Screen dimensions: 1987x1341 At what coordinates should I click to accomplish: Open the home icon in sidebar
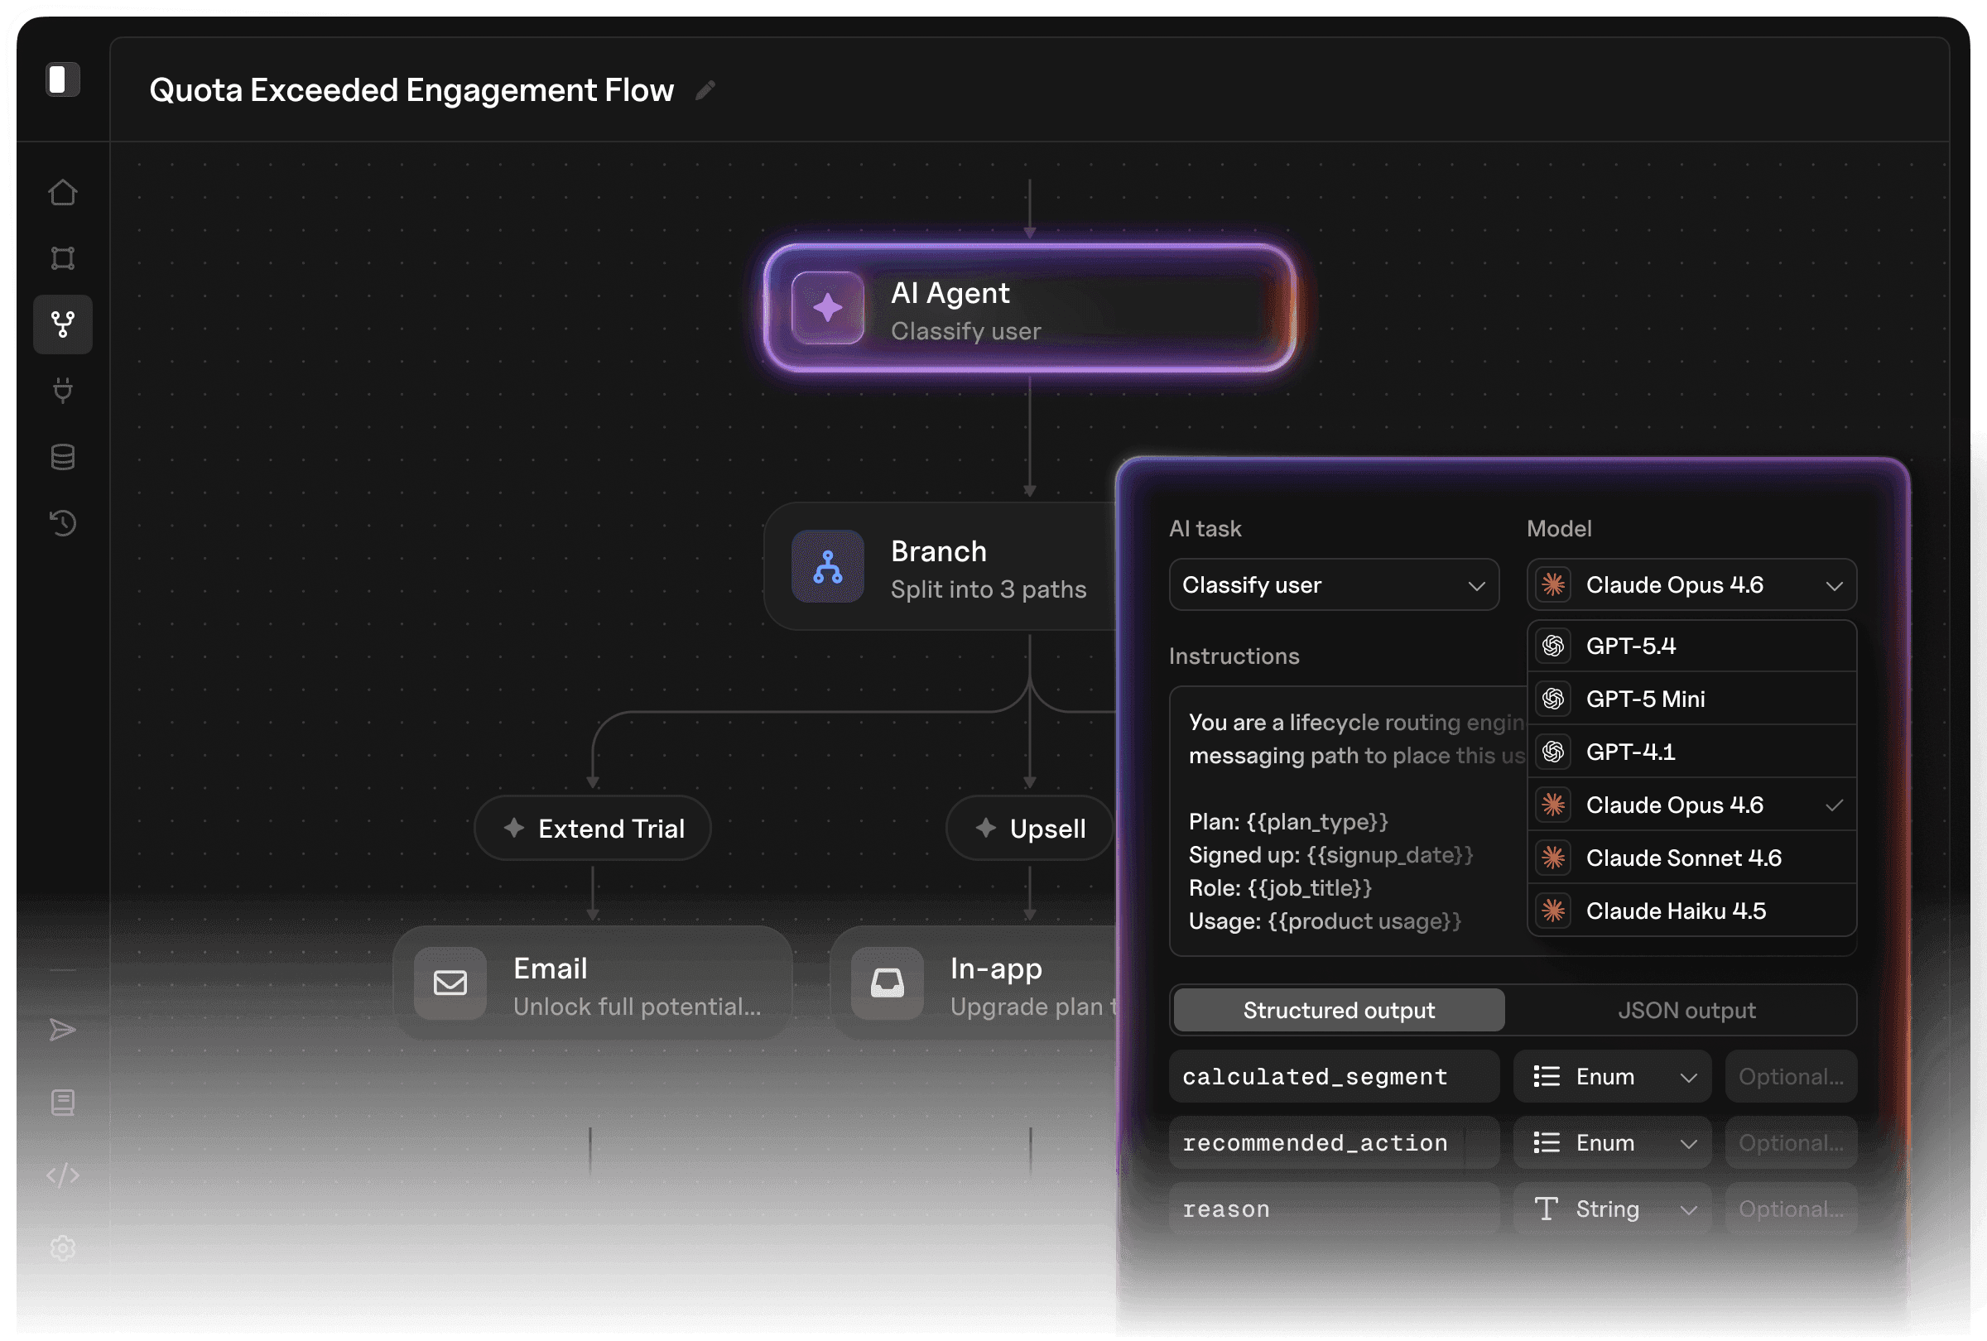click(62, 192)
